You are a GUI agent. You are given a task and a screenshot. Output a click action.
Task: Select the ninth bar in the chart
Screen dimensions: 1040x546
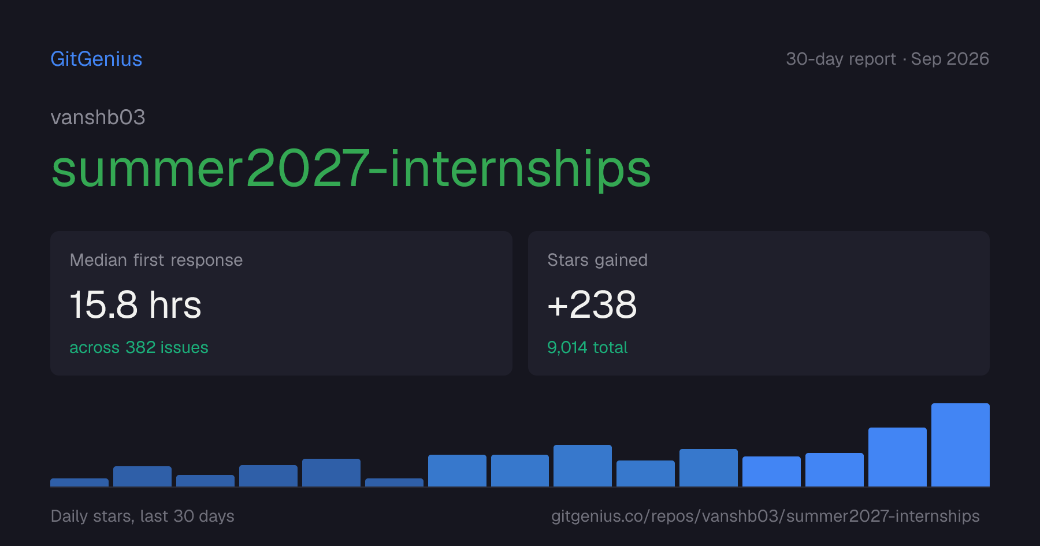click(582, 466)
